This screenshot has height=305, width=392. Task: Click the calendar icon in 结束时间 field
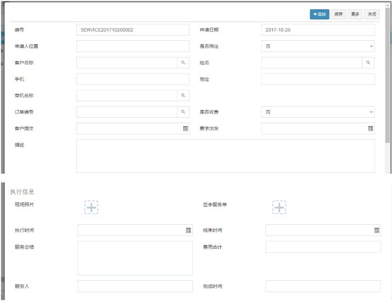(376, 231)
